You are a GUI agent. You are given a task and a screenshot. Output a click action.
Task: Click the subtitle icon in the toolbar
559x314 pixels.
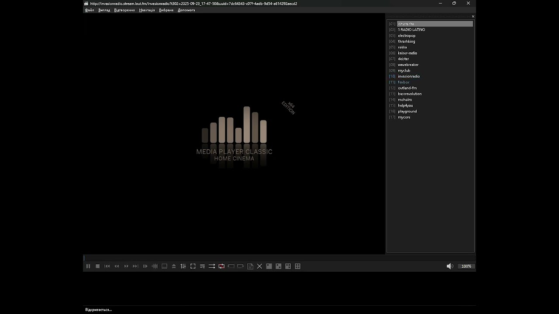point(164,266)
